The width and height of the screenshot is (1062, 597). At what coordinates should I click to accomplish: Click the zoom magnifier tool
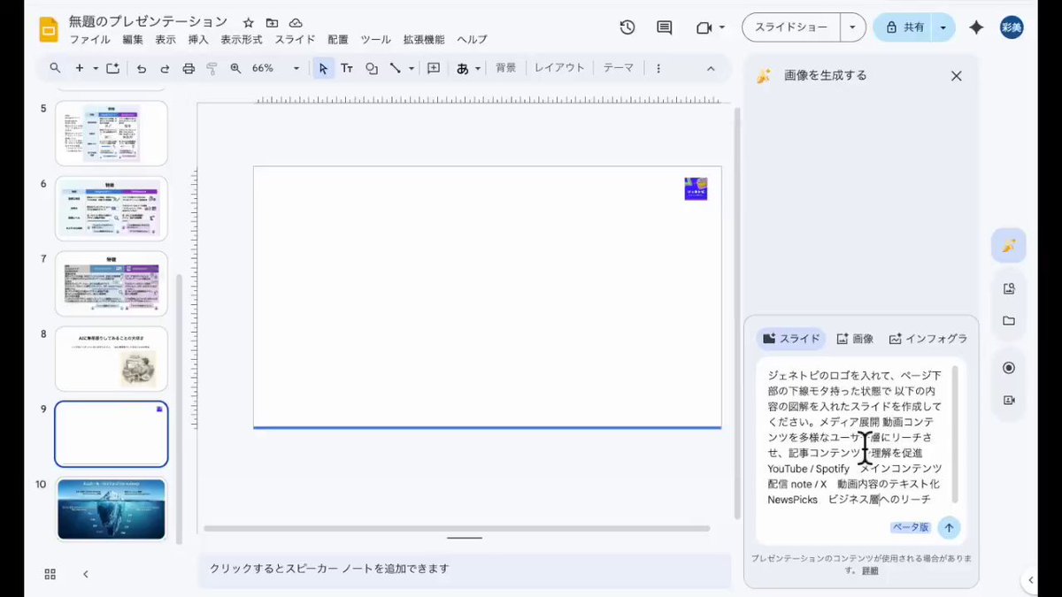pos(235,68)
